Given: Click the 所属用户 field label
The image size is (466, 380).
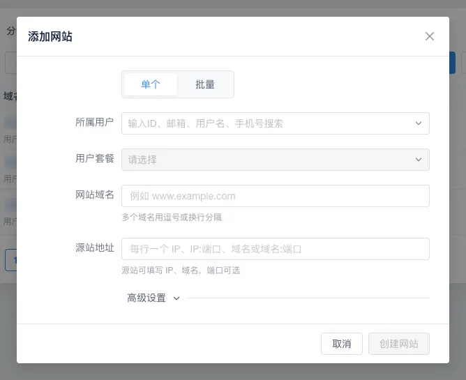Looking at the screenshot, I should [x=94, y=122].
